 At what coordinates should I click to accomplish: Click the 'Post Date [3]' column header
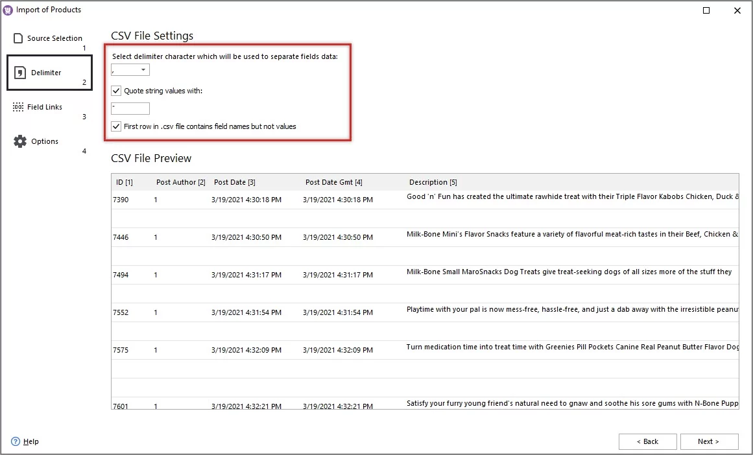pyautogui.click(x=233, y=182)
